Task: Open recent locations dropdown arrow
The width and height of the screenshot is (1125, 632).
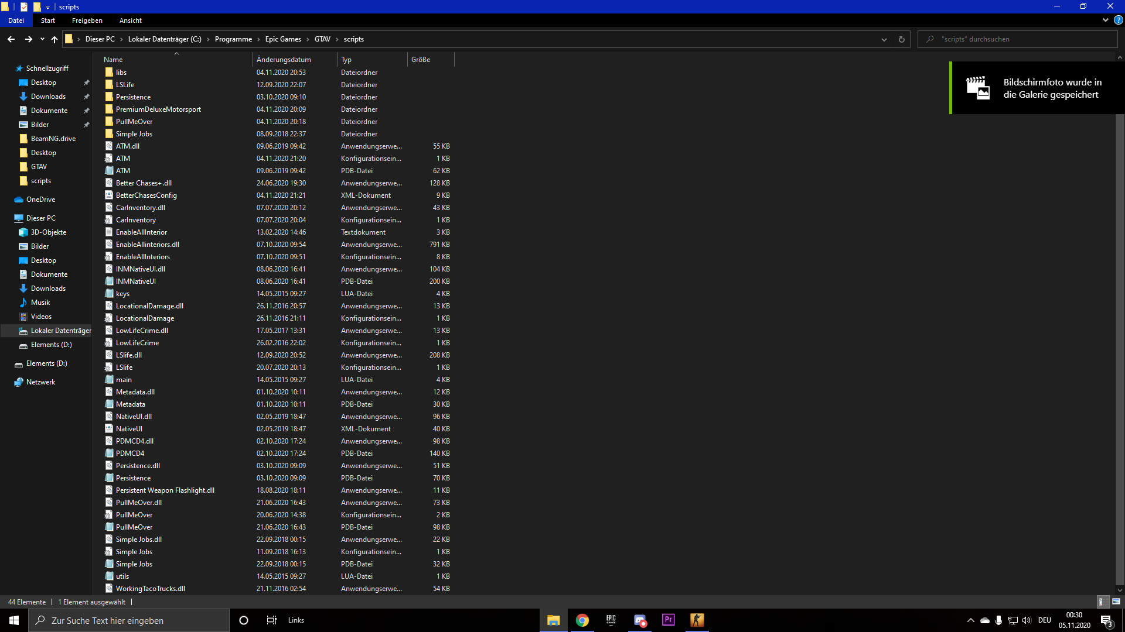Action: pos(42,39)
